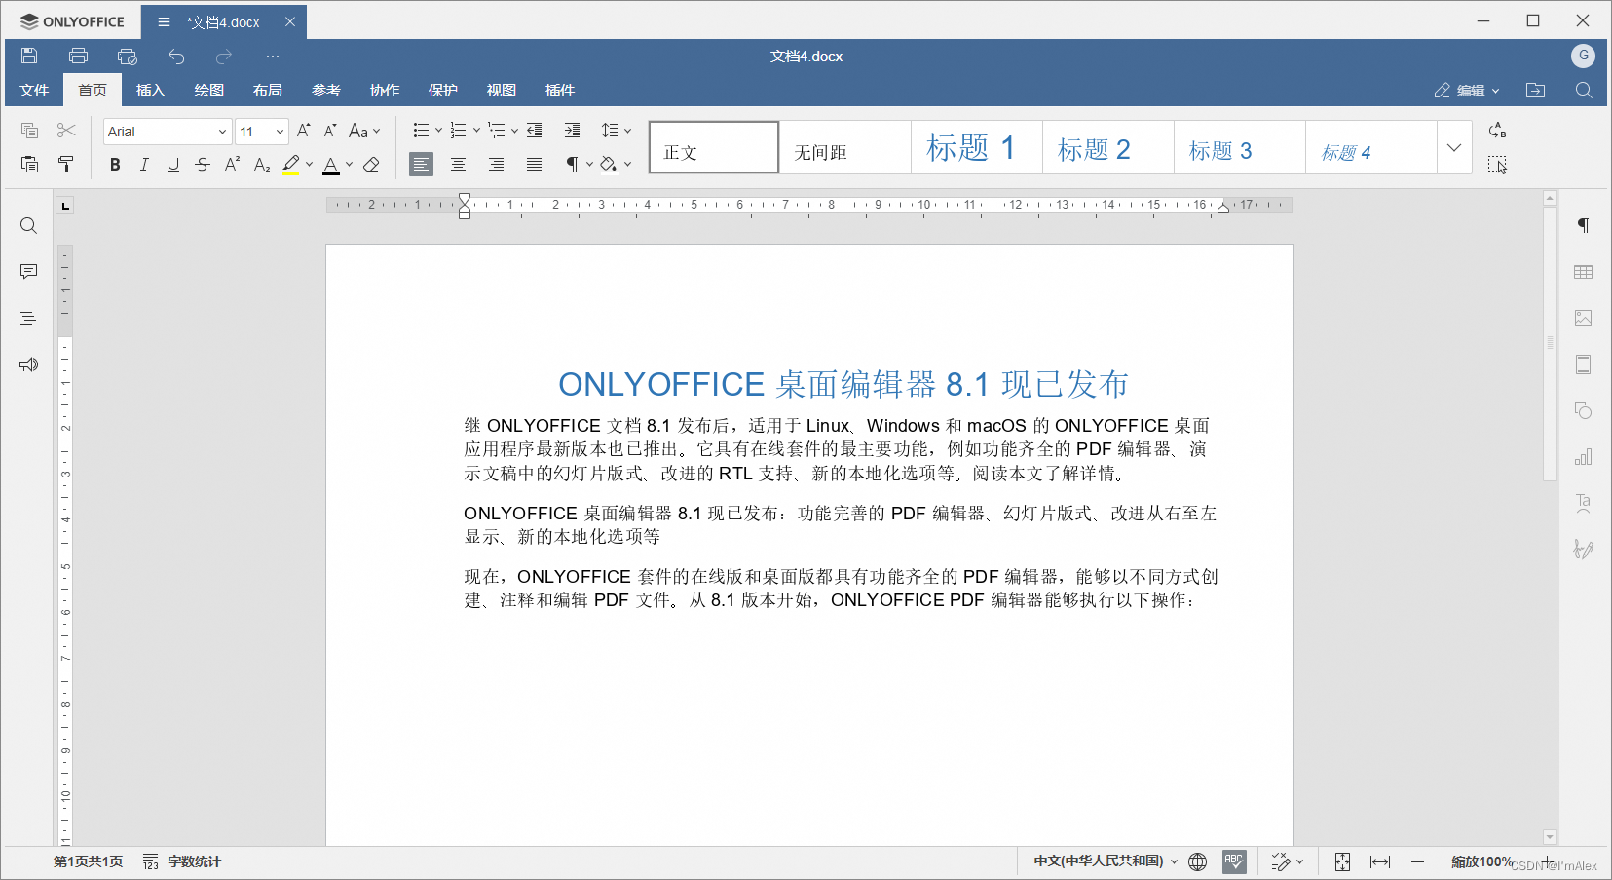Undo the last action

176,56
